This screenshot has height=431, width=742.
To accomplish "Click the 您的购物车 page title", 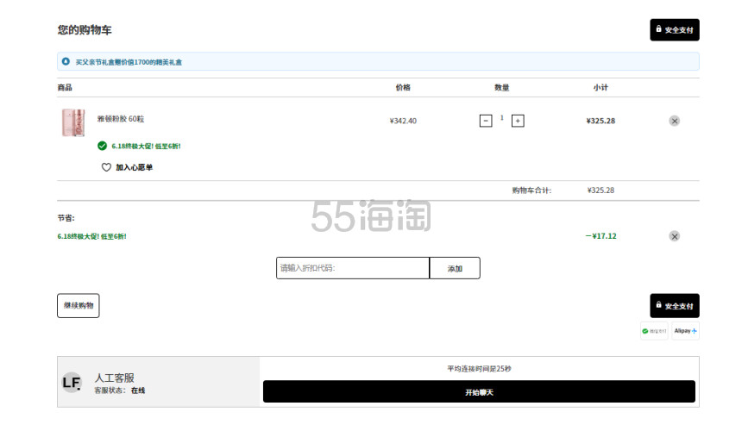I will pos(85,30).
